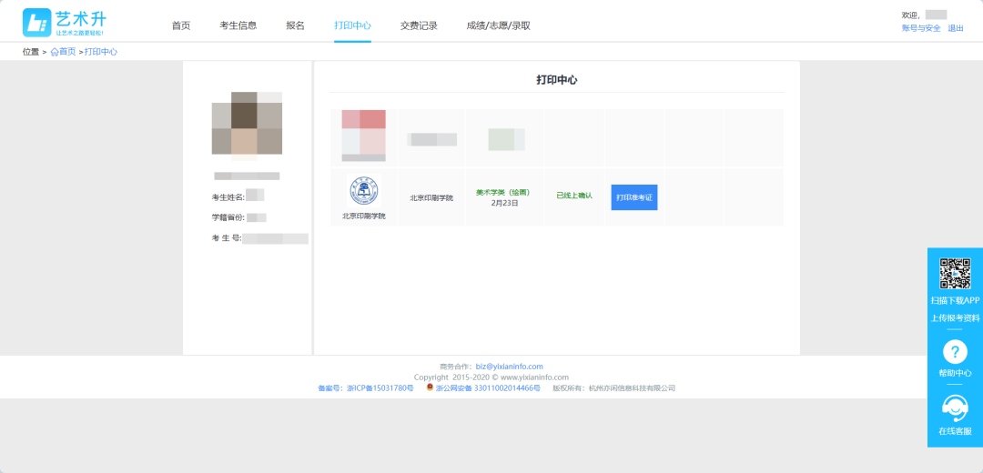Click the police badge icon in footer

(x=430, y=387)
